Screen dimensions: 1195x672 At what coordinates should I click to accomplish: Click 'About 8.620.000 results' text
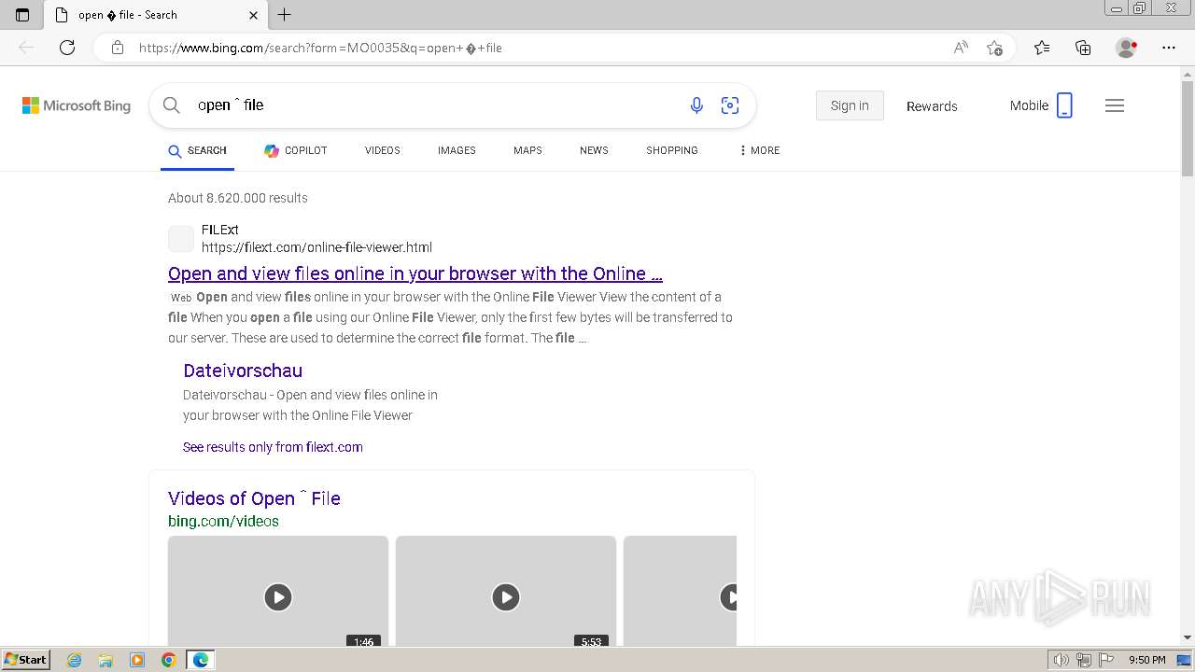pos(238,198)
